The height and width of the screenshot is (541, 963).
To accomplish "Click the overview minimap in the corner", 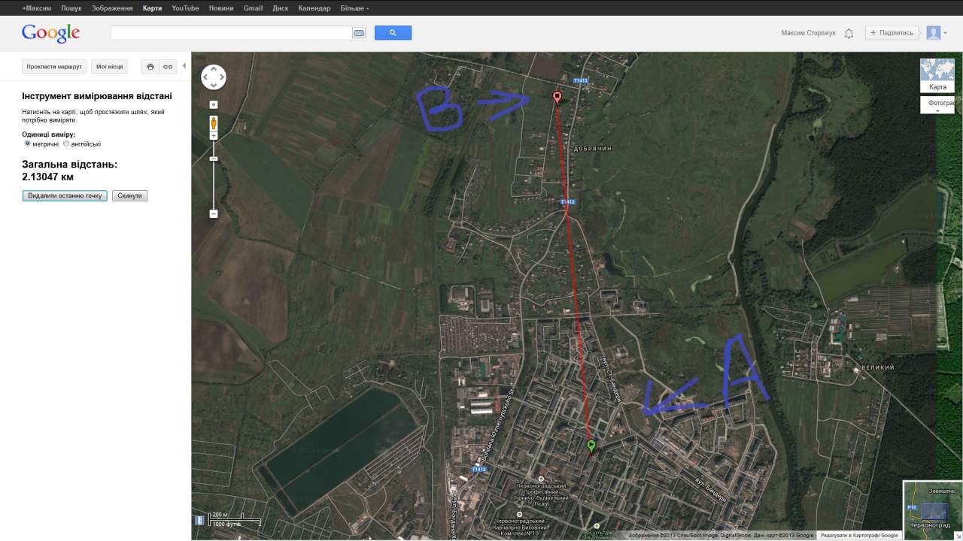I will 933,511.
